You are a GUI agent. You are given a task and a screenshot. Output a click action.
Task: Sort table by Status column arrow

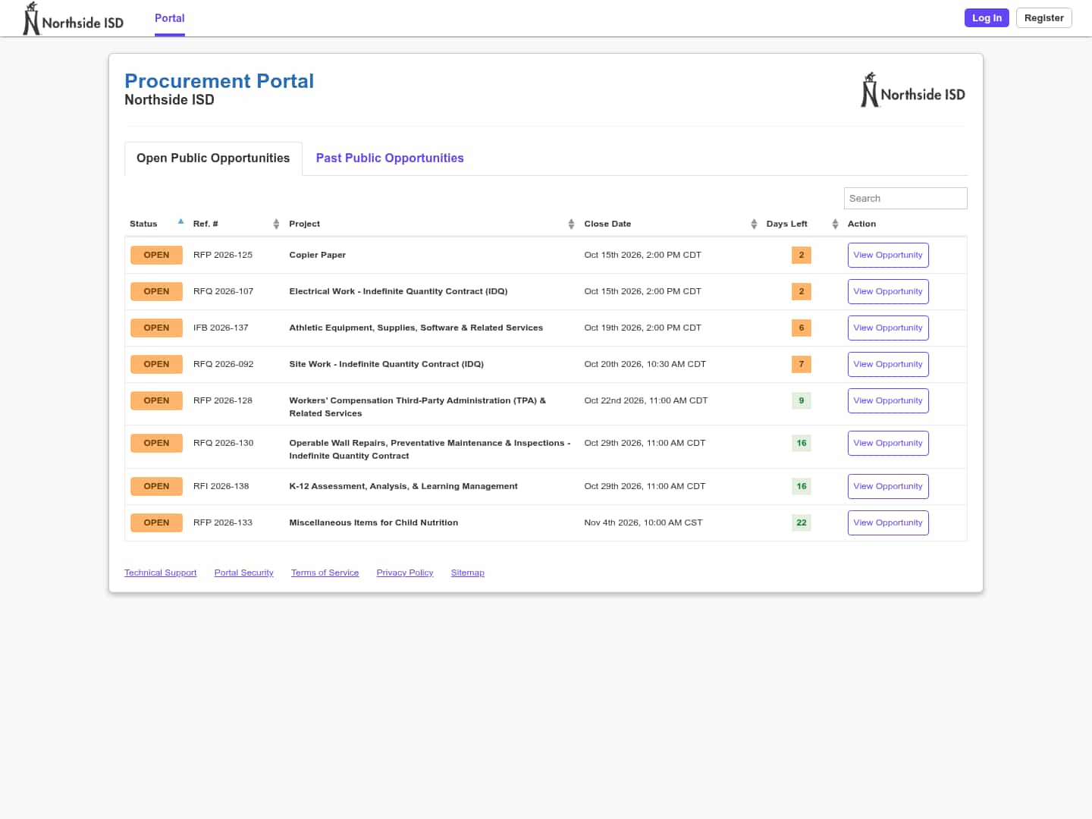point(180,222)
